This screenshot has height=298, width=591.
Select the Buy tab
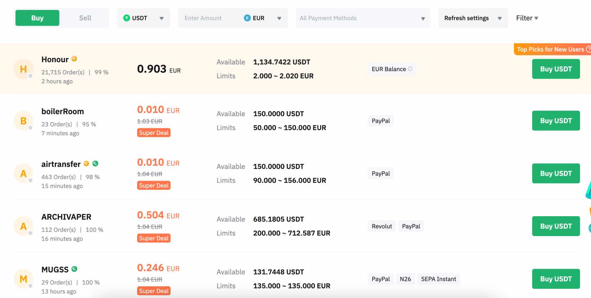point(37,18)
